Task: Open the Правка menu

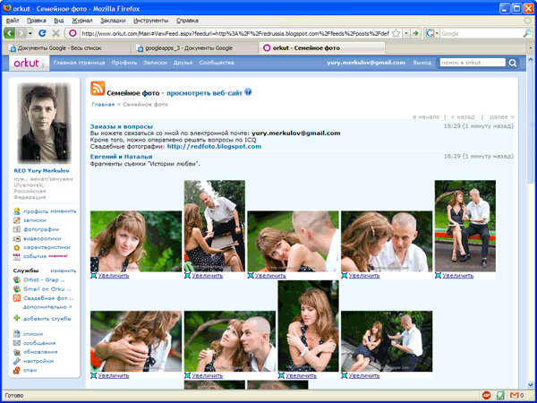Action: click(37, 21)
